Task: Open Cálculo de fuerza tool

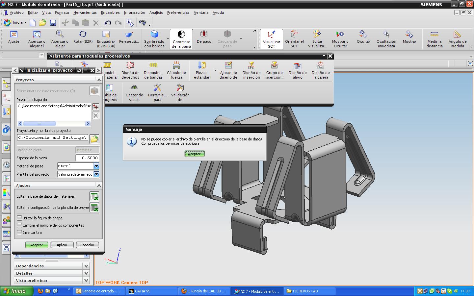Action: [x=176, y=70]
